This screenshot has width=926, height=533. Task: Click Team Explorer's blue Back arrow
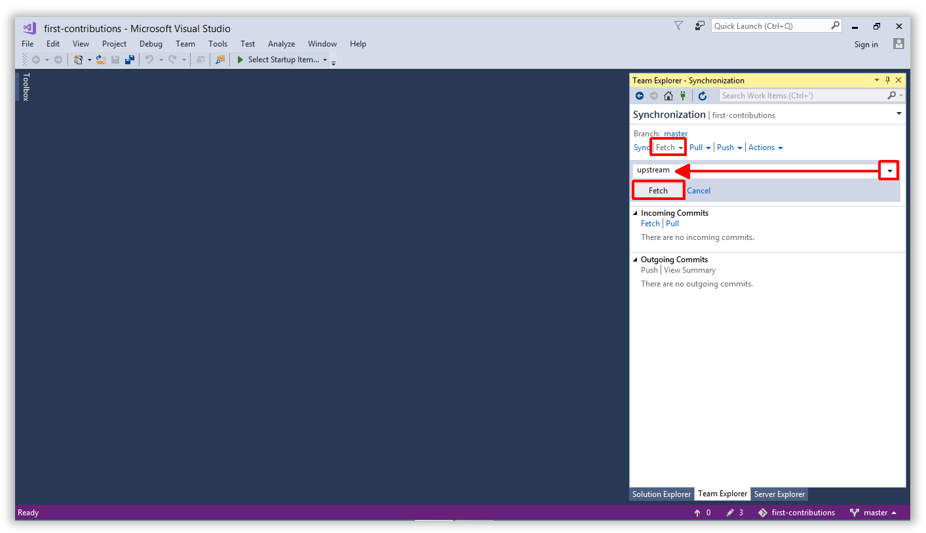point(640,96)
